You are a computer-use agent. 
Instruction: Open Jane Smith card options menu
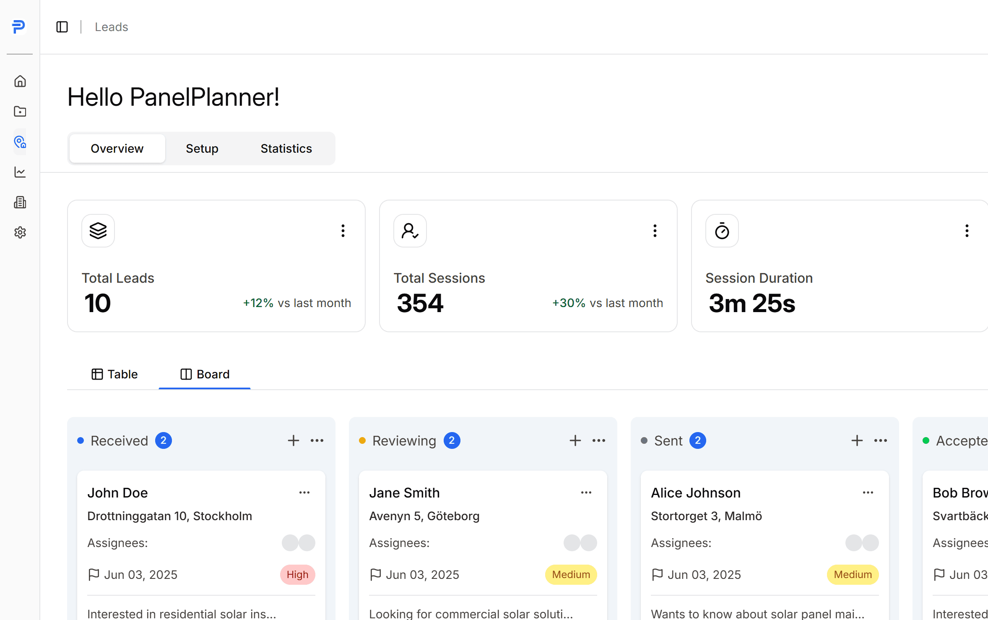click(x=586, y=492)
